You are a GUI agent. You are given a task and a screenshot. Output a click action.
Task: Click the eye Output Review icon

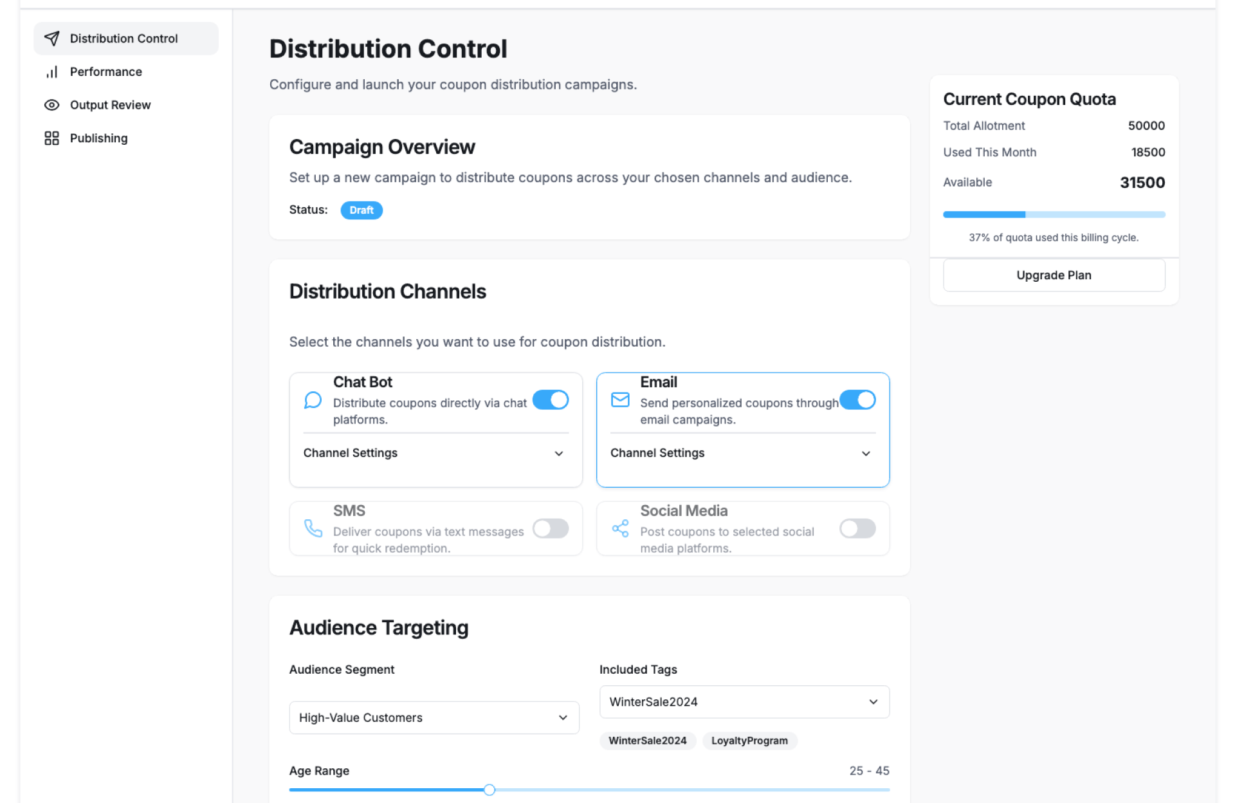52,105
